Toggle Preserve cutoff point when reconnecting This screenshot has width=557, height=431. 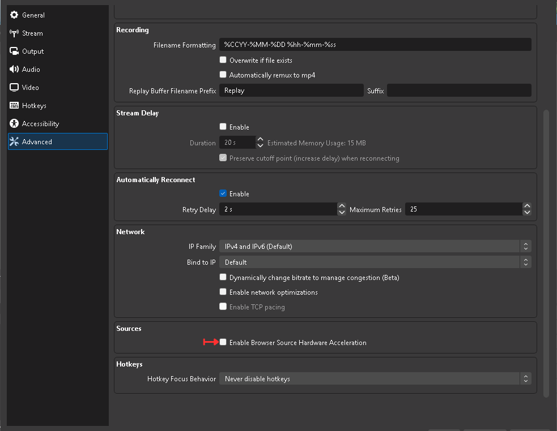[223, 158]
